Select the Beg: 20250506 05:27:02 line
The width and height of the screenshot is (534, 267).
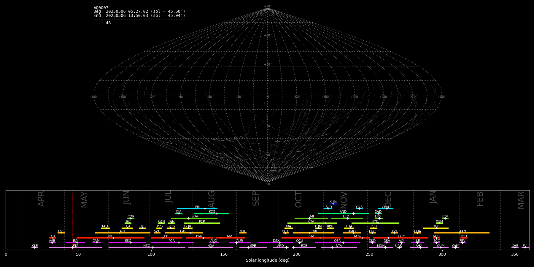[139, 12]
